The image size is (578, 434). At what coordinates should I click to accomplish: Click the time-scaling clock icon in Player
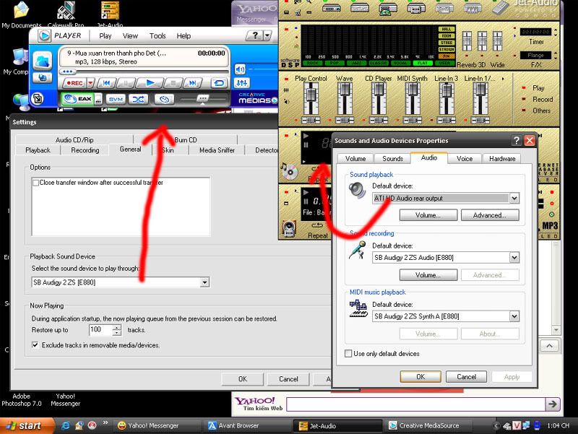(165, 99)
